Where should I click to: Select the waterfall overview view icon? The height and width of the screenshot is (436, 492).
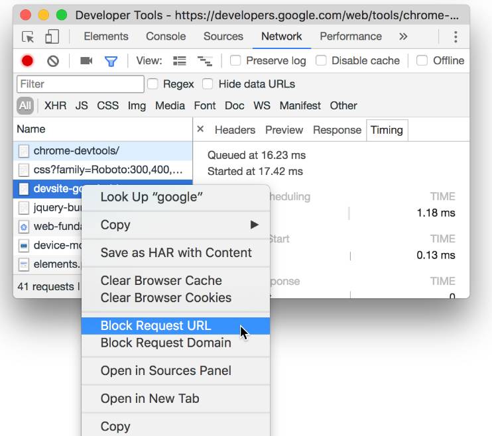pyautogui.click(x=205, y=61)
